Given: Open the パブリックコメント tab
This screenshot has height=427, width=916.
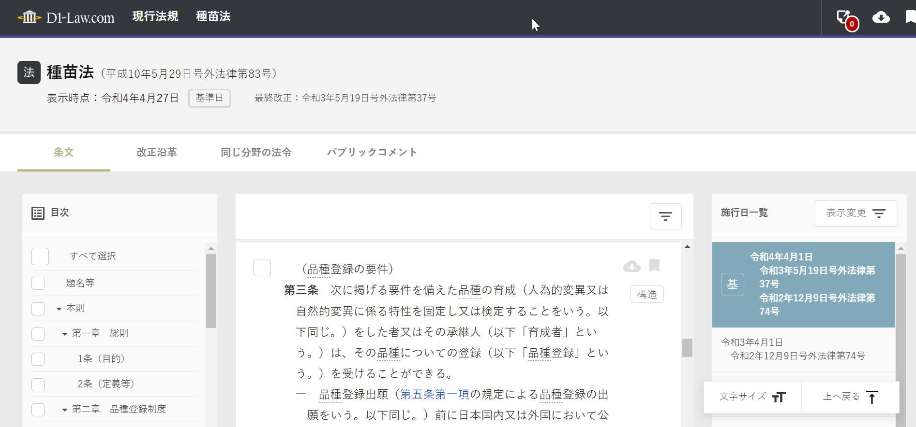Looking at the screenshot, I should tap(372, 153).
